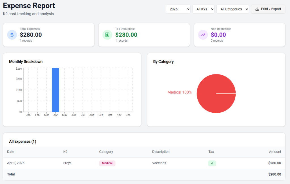
Task: Click the 0 records text
Action: [x=217, y=41]
